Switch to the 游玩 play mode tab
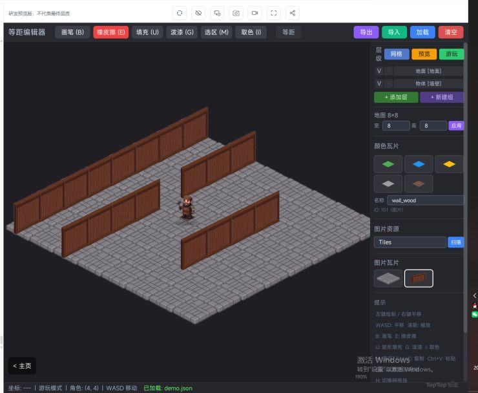 452,54
